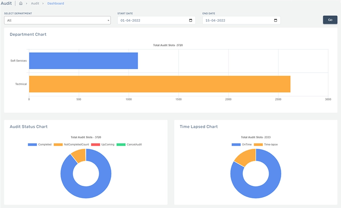Click the Audit breadcrumb link

[35, 3]
